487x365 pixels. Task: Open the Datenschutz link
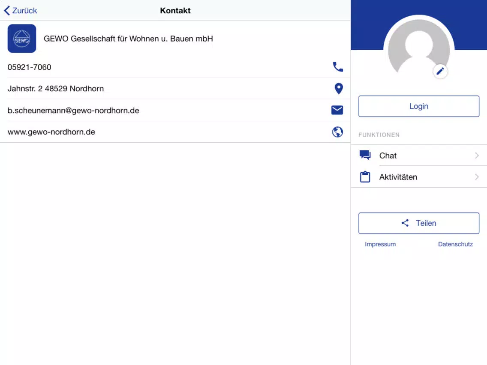coord(455,244)
